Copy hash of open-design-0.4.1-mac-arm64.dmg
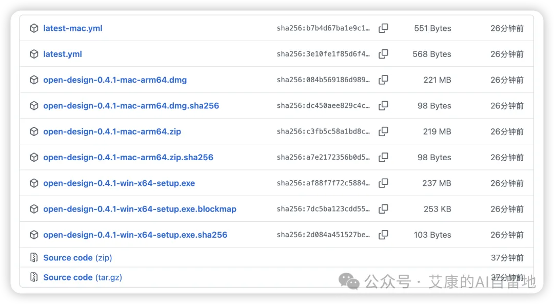The width and height of the screenshot is (554, 304). pos(383,80)
